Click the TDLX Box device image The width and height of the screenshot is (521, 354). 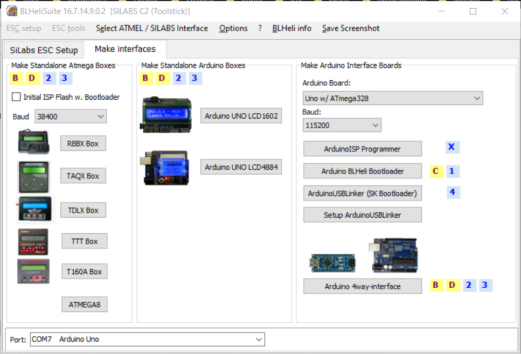tap(35, 210)
